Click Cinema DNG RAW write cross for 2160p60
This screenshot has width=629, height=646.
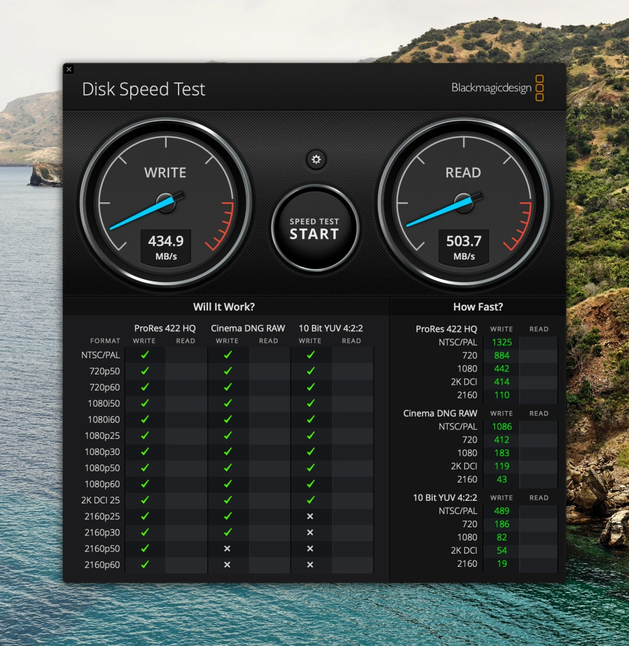pyautogui.click(x=227, y=564)
